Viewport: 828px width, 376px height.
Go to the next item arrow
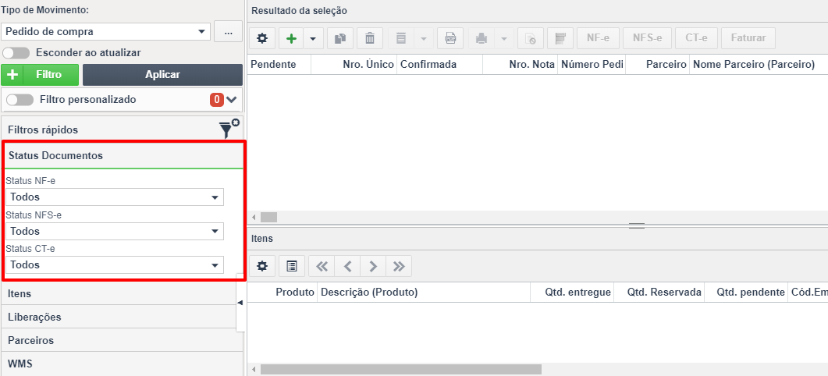373,267
